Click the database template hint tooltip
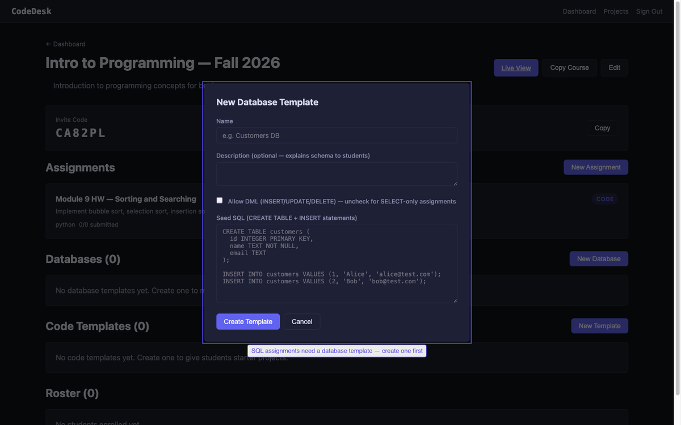The width and height of the screenshot is (681, 425). point(337,350)
